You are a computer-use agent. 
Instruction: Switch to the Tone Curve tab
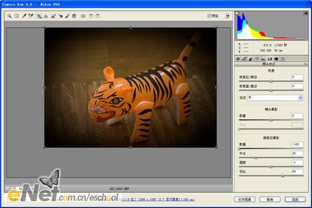(x=244, y=59)
